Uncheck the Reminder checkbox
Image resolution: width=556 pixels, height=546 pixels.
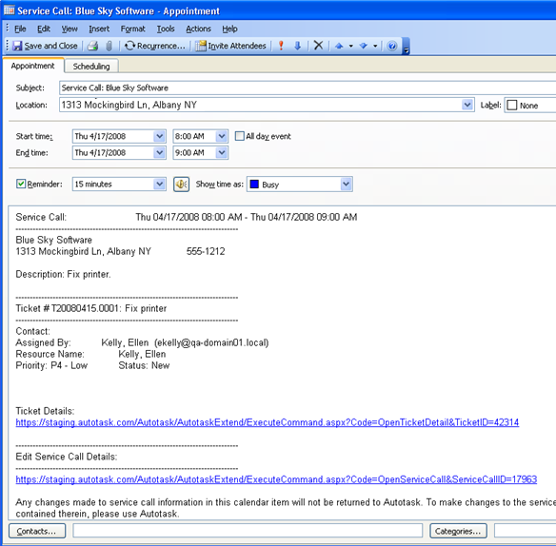pyautogui.click(x=21, y=184)
